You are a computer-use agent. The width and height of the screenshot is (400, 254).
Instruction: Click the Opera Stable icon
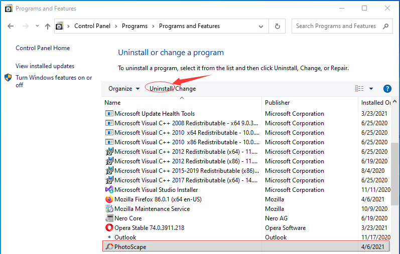[109, 227]
